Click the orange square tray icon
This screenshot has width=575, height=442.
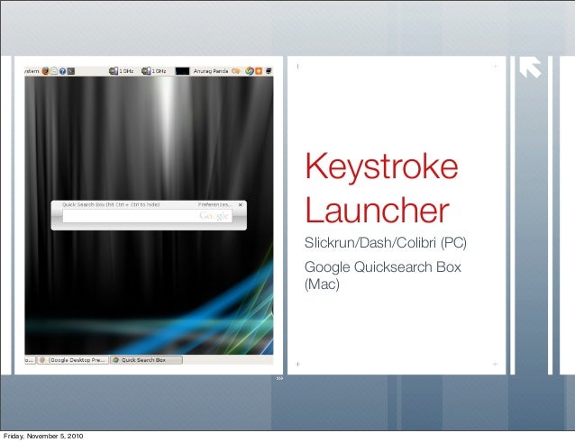point(259,71)
